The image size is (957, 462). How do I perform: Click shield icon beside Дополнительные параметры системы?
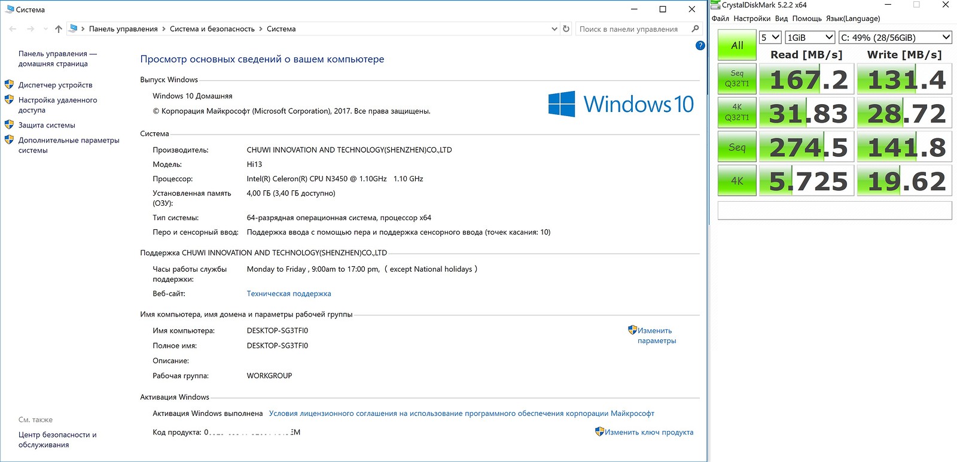(x=9, y=139)
